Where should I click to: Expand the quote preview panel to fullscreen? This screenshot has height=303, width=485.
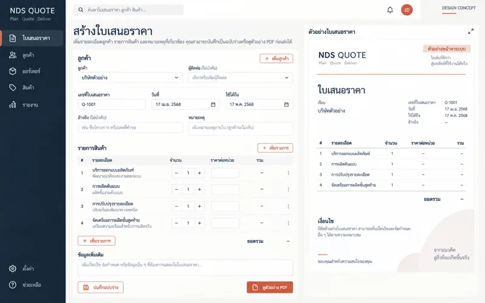click(x=470, y=32)
